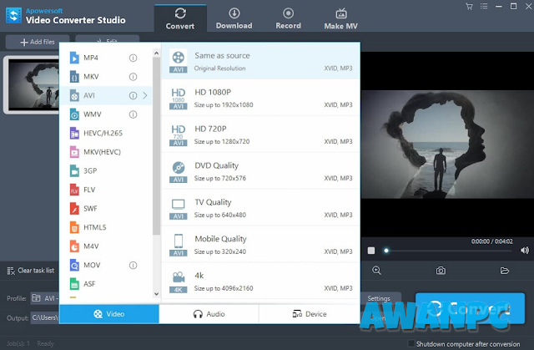Mute audio with the speaker icon

(x=525, y=251)
